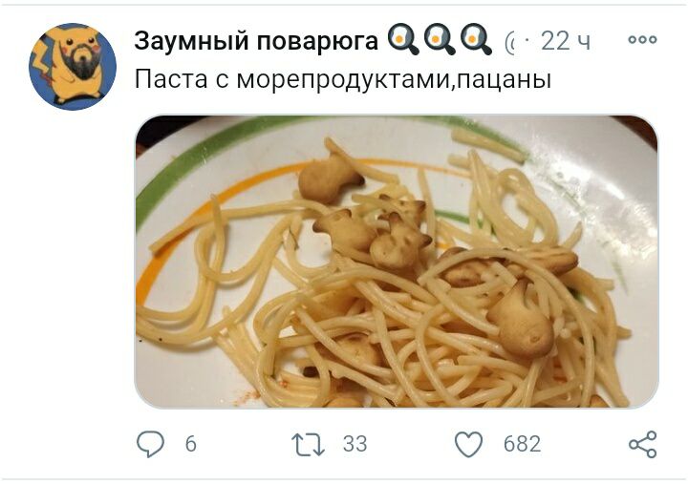Open the Pikachu profile avatar
688x484 pixels.
click(x=73, y=67)
